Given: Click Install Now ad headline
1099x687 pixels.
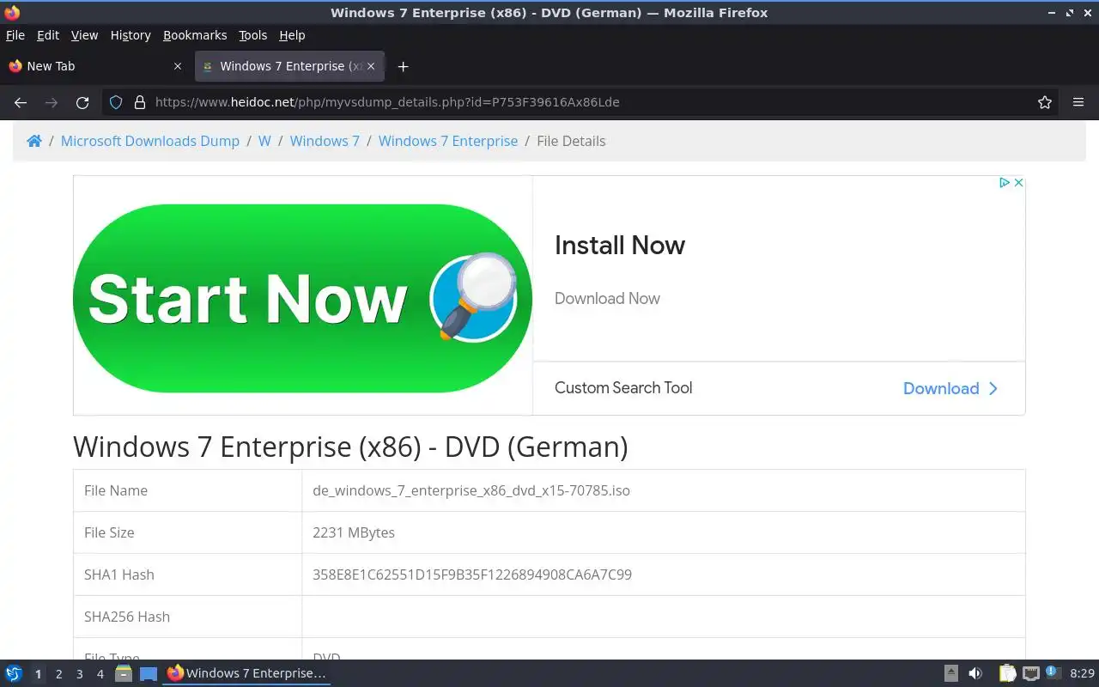Looking at the screenshot, I should coord(620,246).
